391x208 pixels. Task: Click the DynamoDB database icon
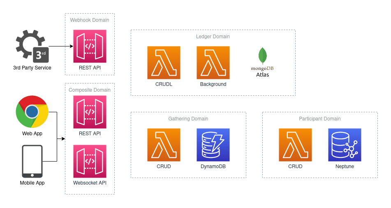213,145
